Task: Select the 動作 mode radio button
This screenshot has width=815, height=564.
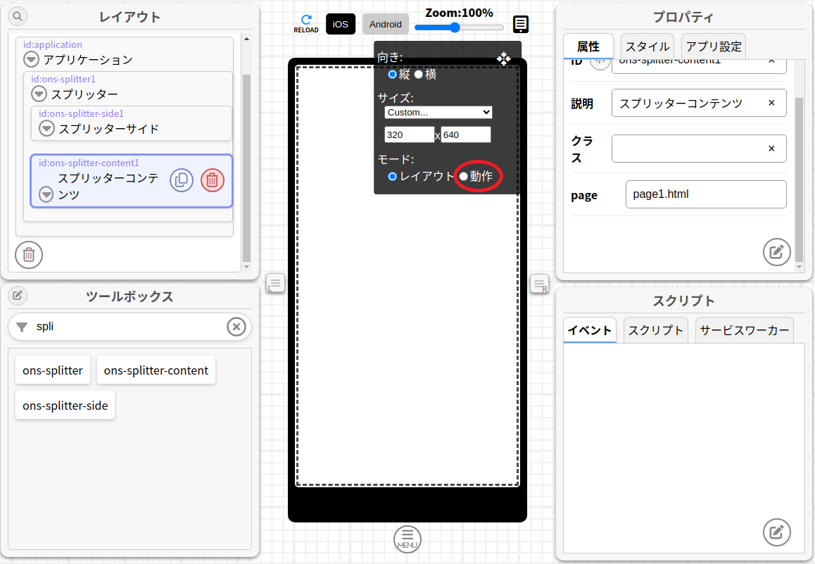Action: coord(463,177)
